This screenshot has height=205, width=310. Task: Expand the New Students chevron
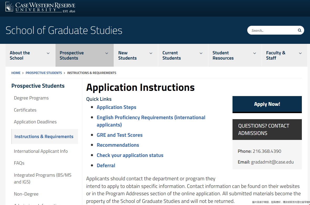coord(151,53)
